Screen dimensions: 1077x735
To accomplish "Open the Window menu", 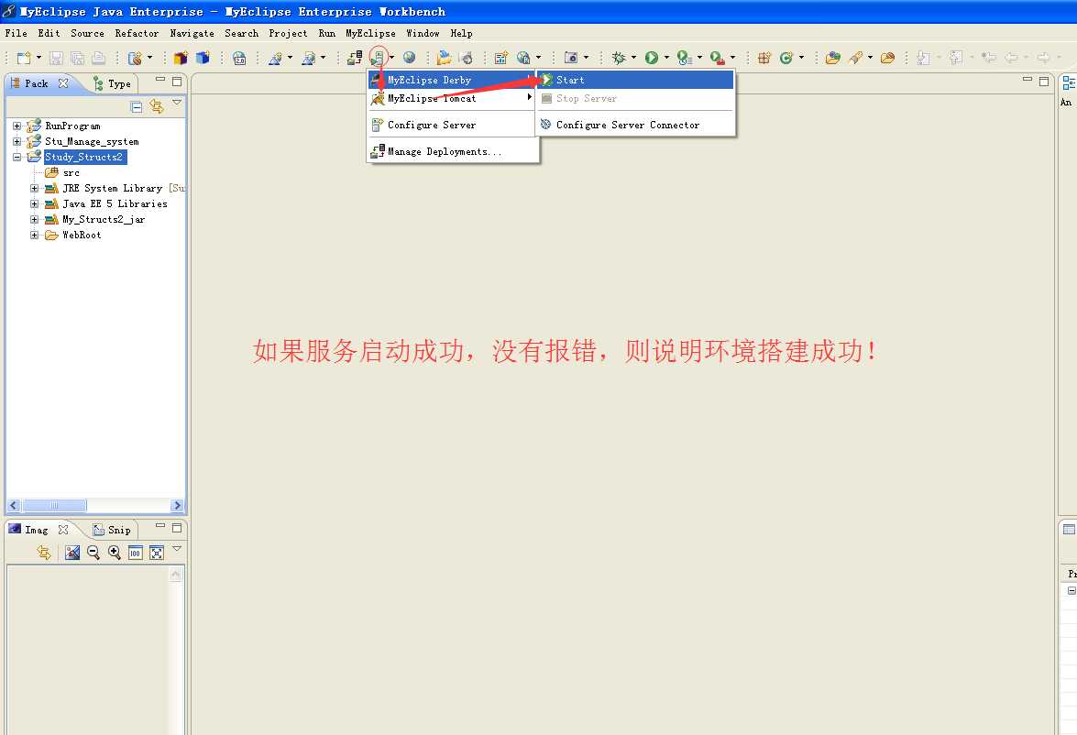I will (x=423, y=33).
